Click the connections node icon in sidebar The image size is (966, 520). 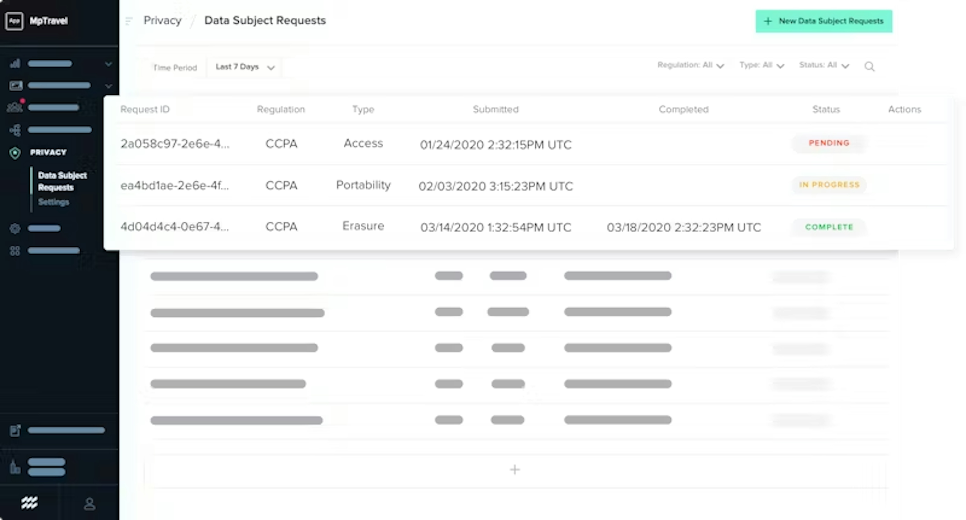pos(15,130)
